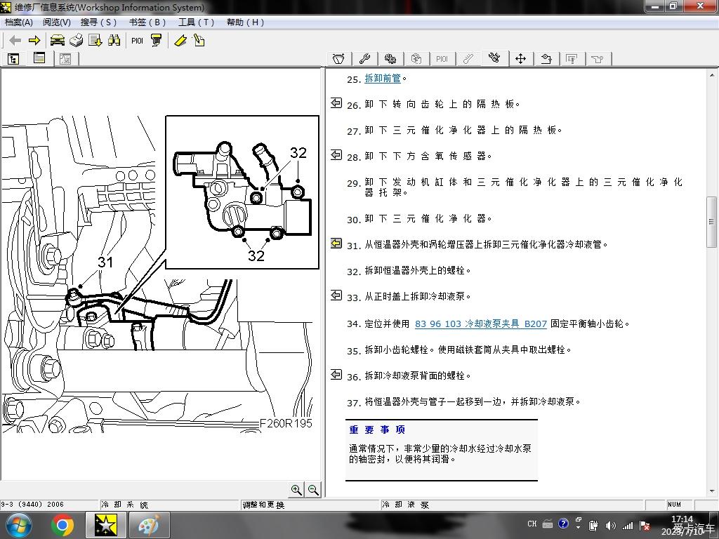Open the grayed parts box tab

point(416,59)
